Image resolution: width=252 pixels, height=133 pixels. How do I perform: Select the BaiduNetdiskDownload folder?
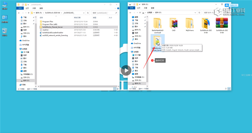point(157,25)
